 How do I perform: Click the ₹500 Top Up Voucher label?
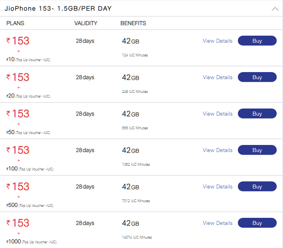(30, 205)
